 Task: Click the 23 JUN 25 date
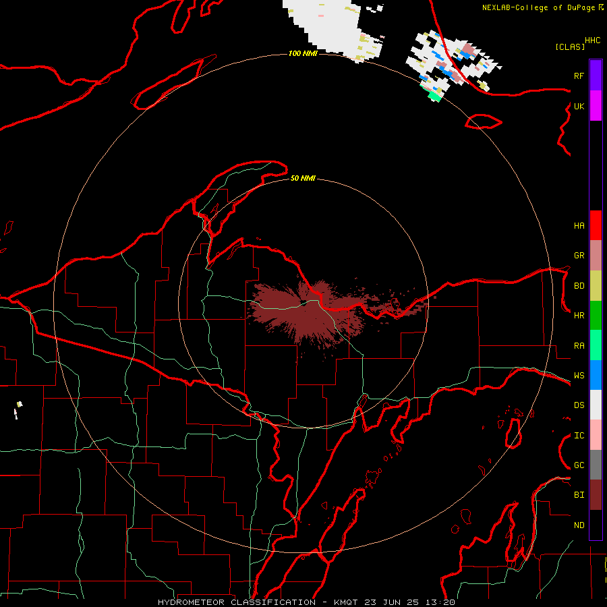point(392,602)
